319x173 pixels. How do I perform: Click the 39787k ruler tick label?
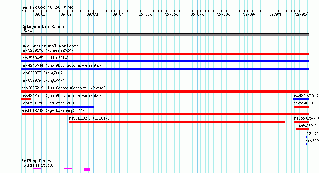tap(197, 14)
